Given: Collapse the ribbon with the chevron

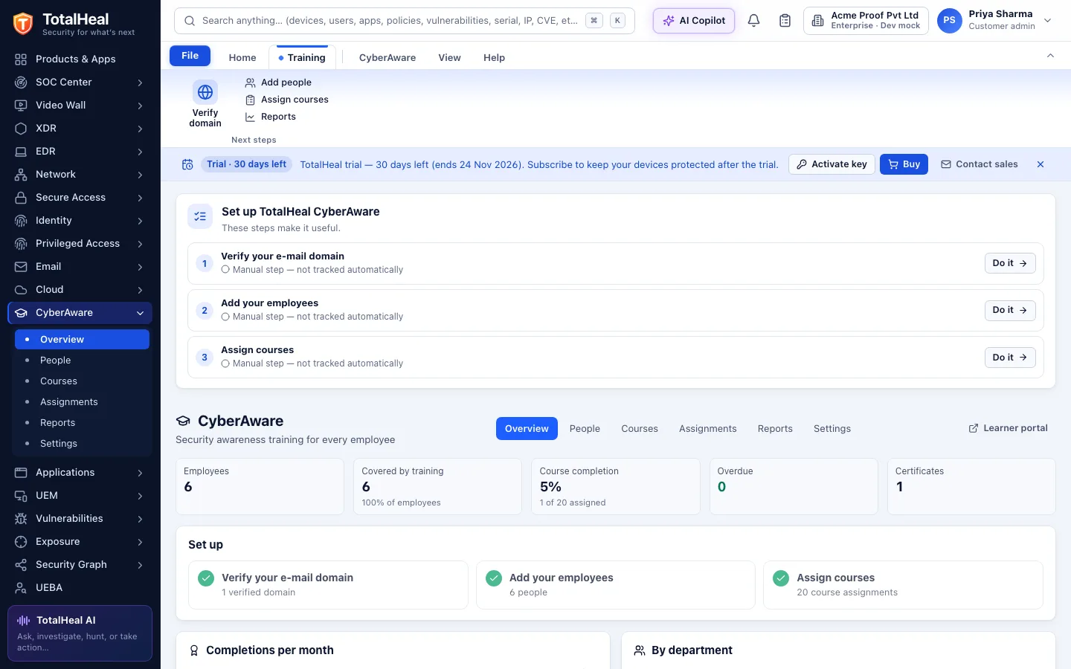Looking at the screenshot, I should click(x=1050, y=56).
